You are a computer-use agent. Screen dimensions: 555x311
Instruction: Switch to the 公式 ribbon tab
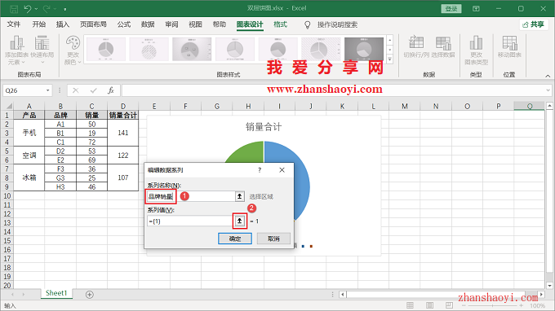tap(124, 24)
